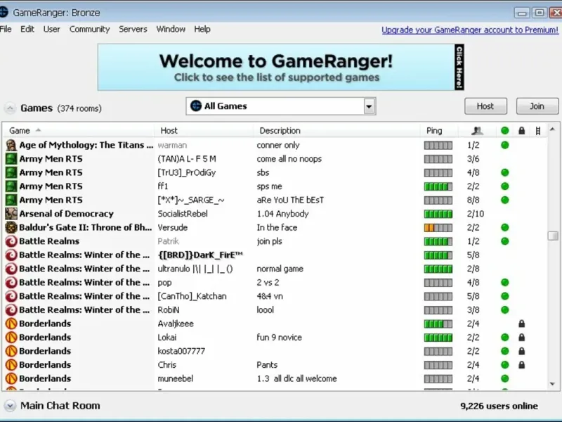Click lock icon in kosta007777's row
Viewport: 562px width, 422px height.
pos(521,351)
